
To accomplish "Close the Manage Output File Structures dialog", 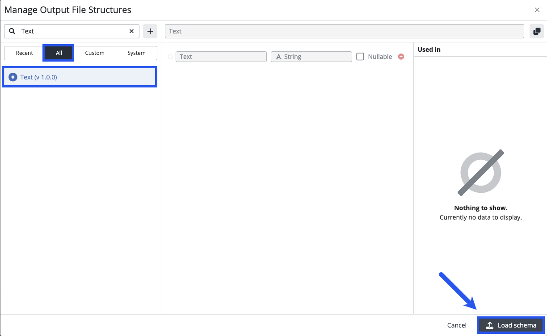I will click(537, 10).
